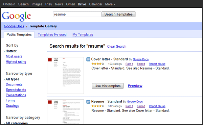Click the star rating for Resume - Standard
Screen dimensions: 203x125
[98, 106]
